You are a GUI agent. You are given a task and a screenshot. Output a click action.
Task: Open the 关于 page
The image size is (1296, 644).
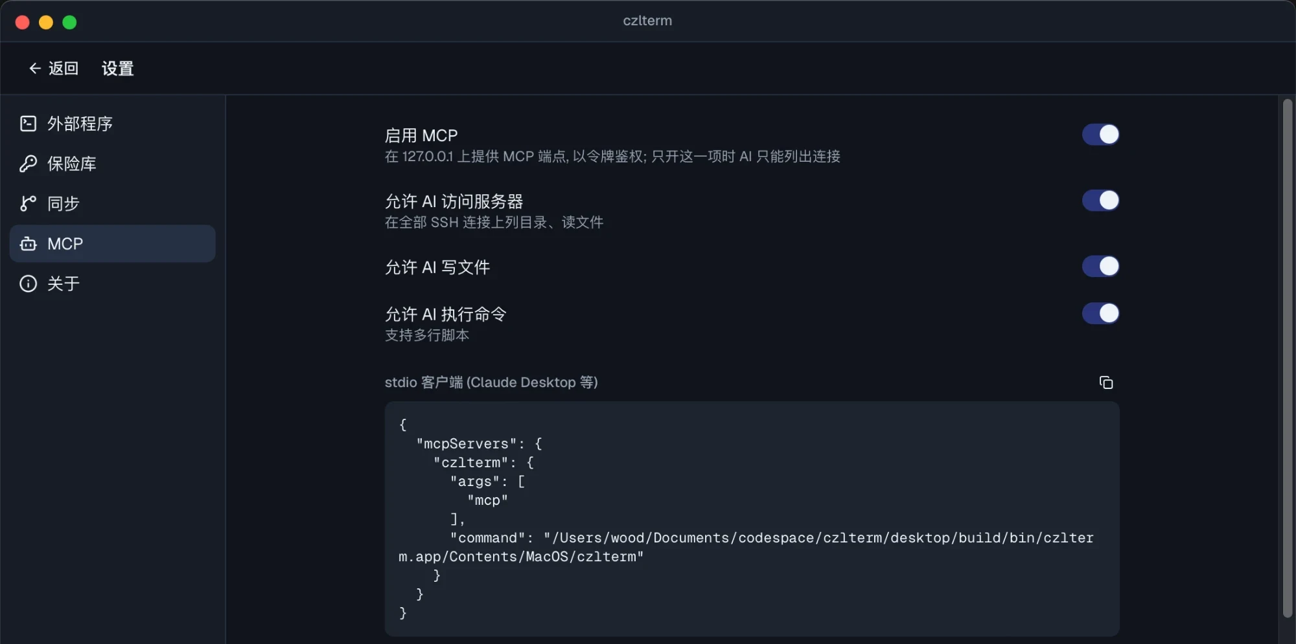pyautogui.click(x=113, y=283)
